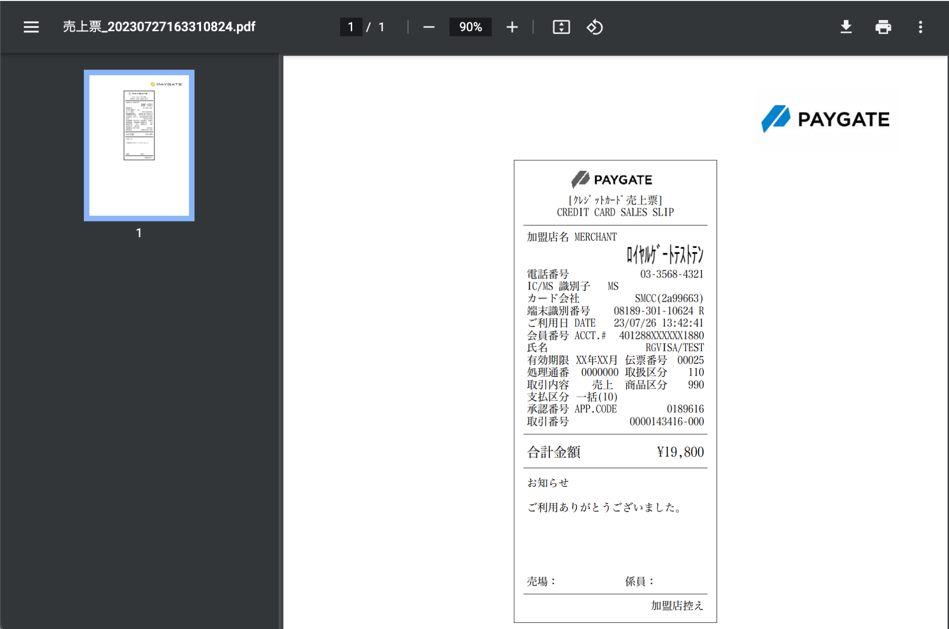Click the thumbnail page label 1
The width and height of the screenshot is (949, 629).
coord(139,233)
